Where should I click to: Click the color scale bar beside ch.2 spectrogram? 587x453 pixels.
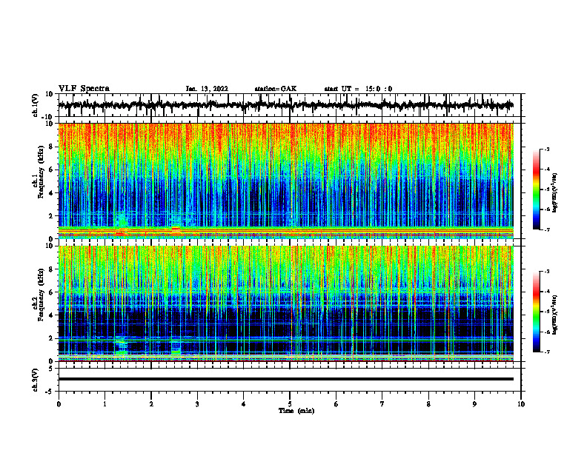tap(537, 312)
